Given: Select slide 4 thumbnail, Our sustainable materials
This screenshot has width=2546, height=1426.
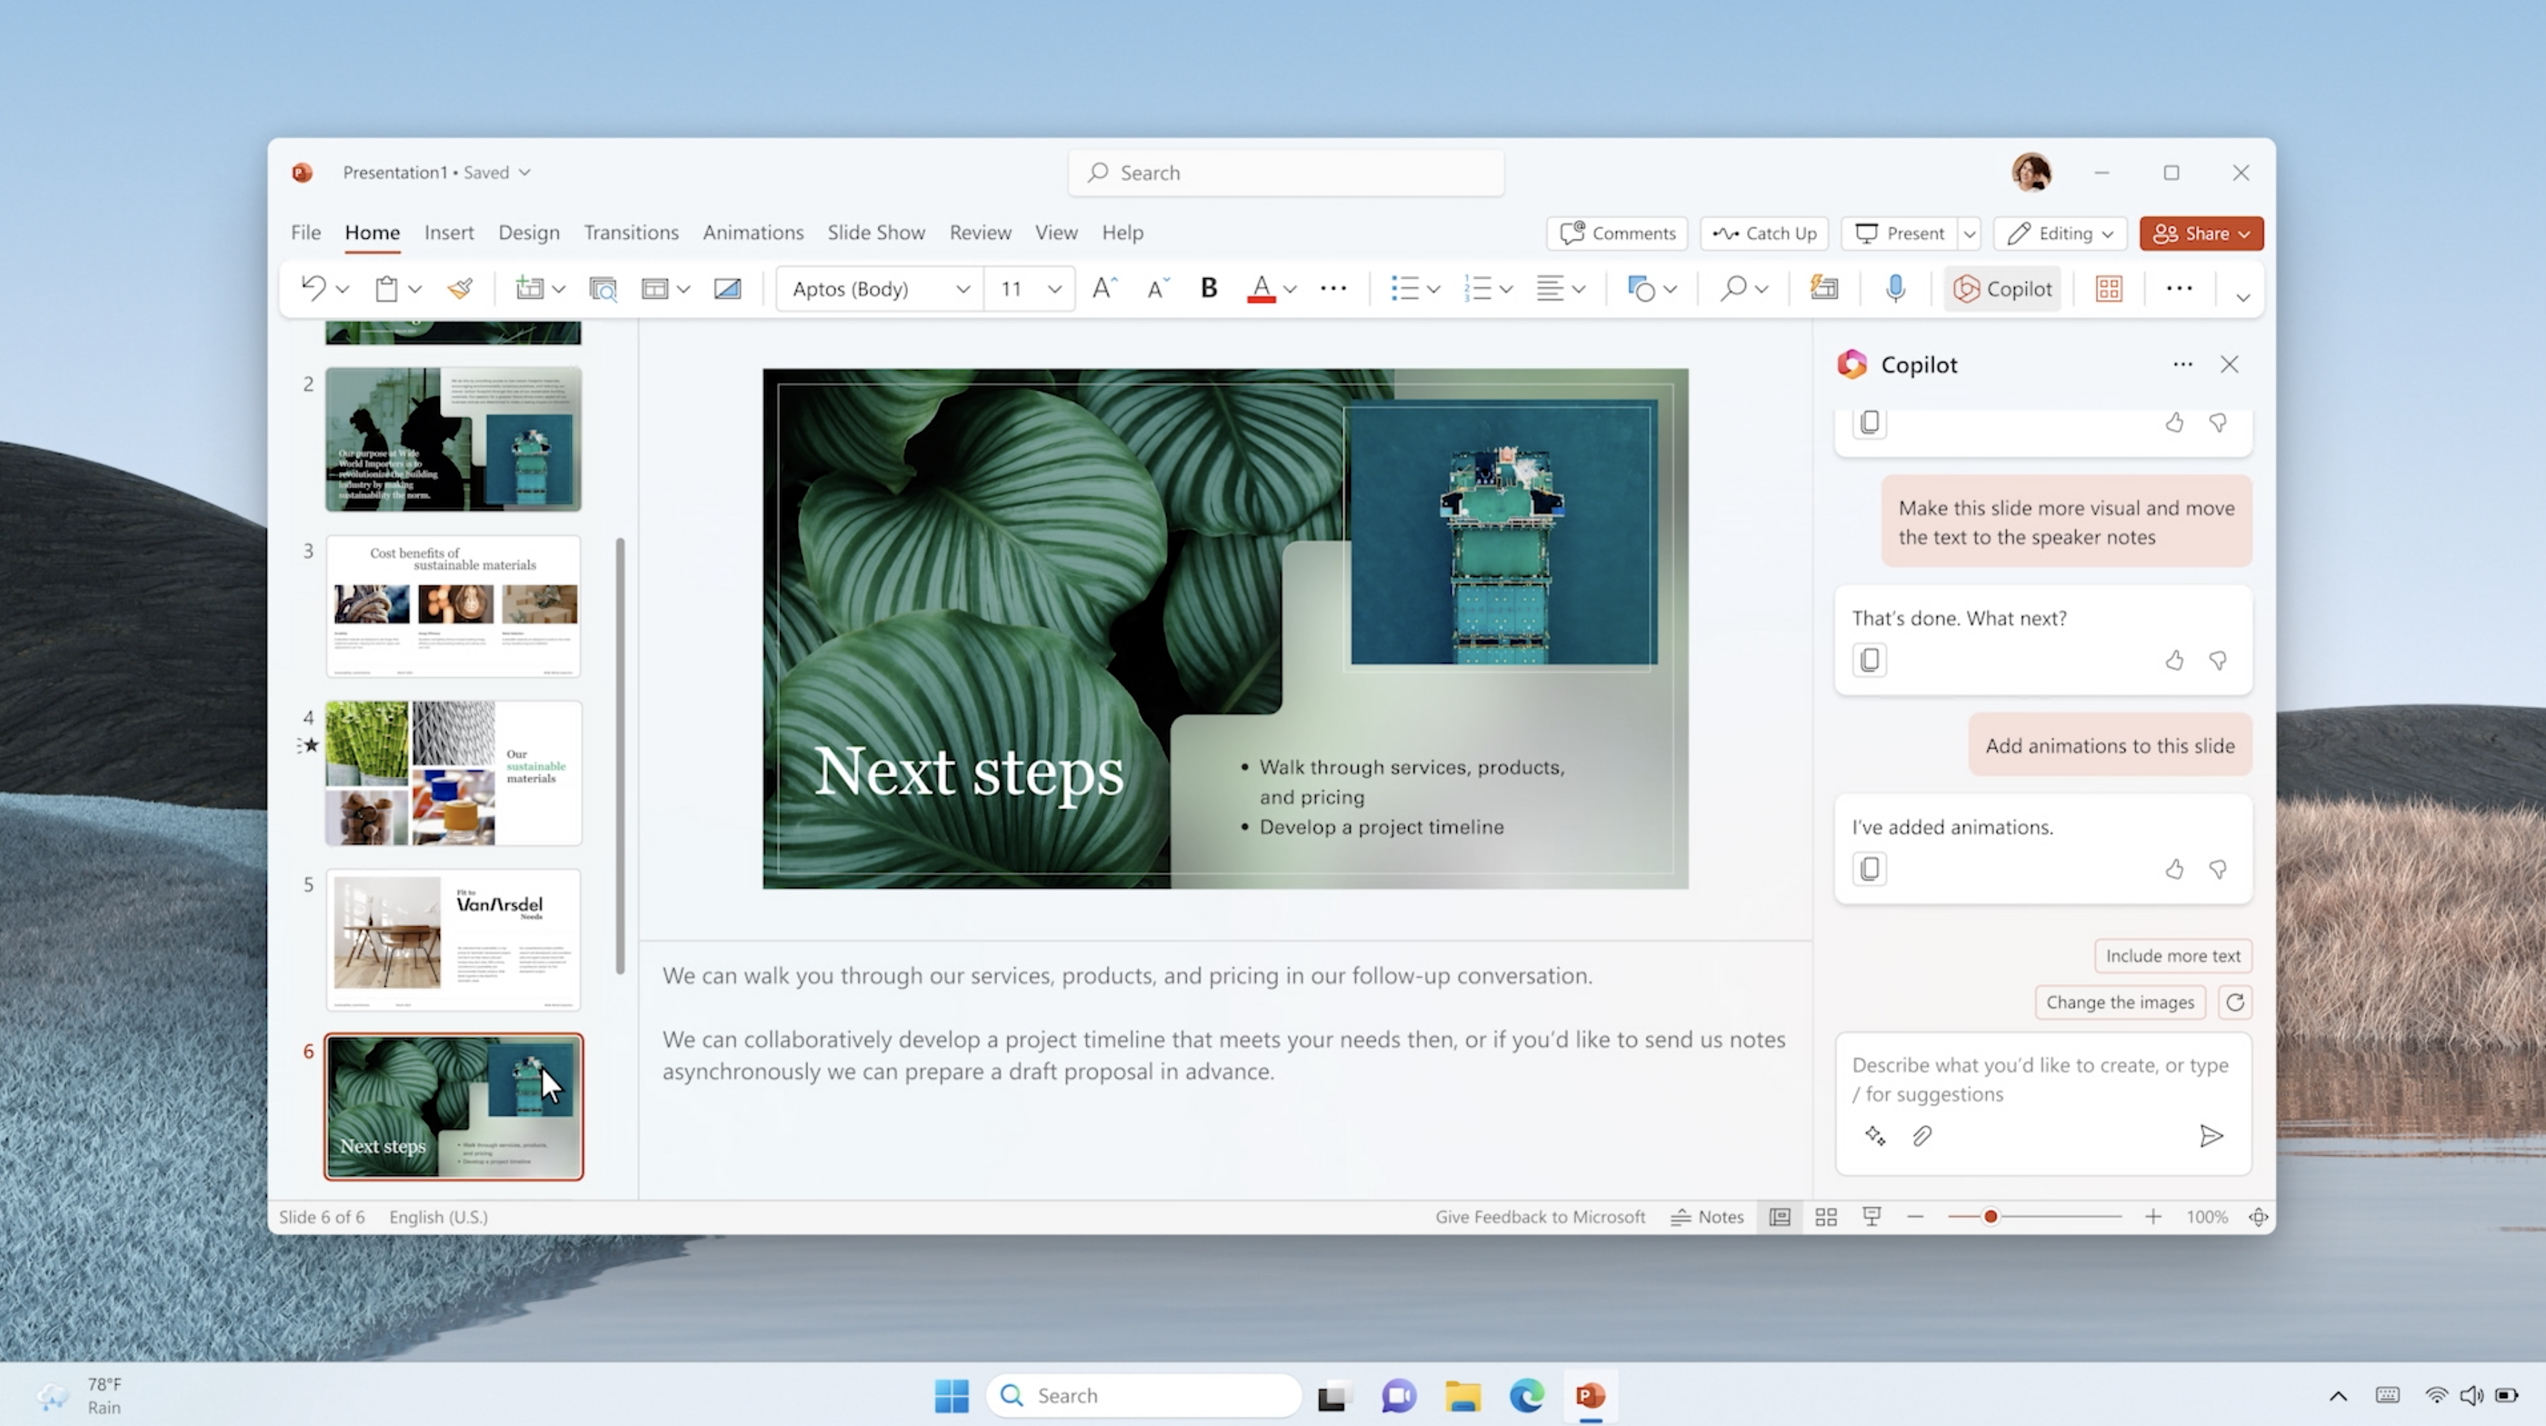Looking at the screenshot, I should click(x=454, y=773).
